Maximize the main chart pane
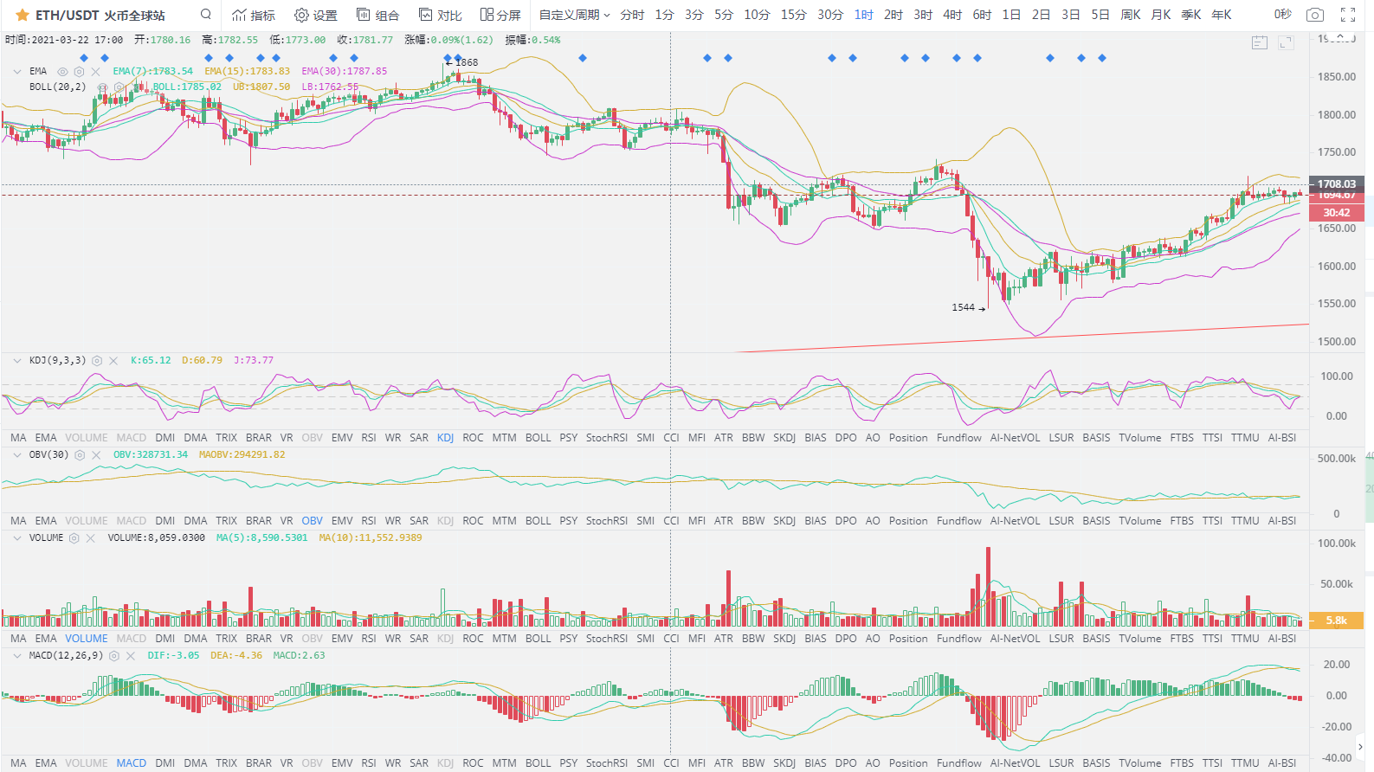This screenshot has height=772, width=1374. 1286,42
